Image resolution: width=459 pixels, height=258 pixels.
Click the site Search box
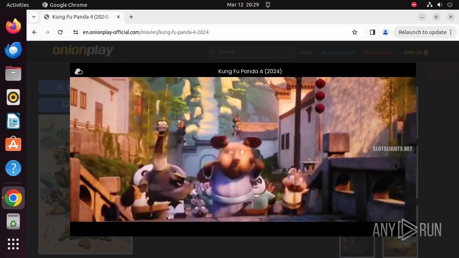(x=251, y=52)
